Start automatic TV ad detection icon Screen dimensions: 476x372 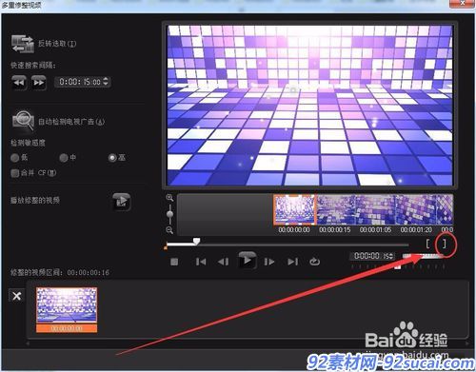23,120
